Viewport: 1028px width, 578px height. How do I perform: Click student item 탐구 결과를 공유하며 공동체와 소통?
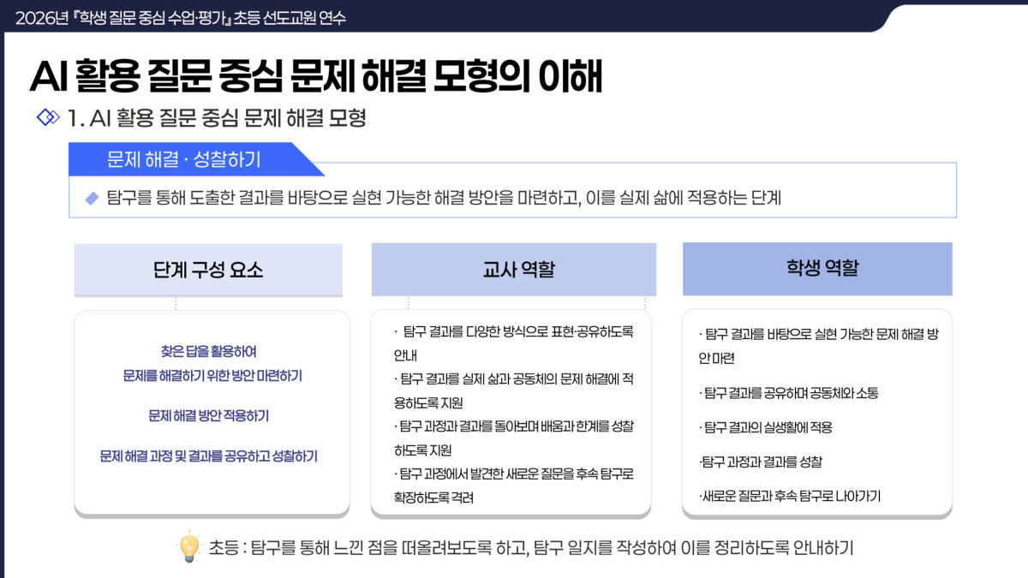click(788, 393)
